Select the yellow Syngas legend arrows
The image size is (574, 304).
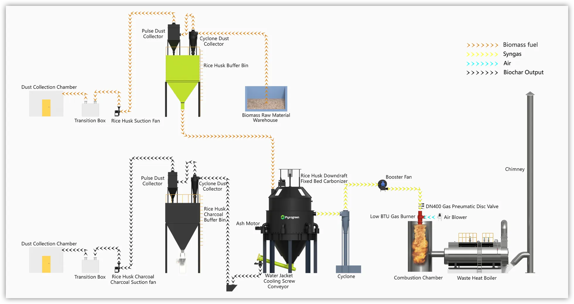[482, 54]
